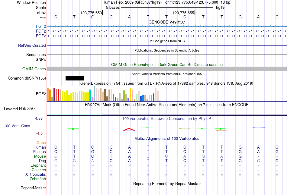This screenshot has width=287, height=195.
Task: Select the Mouse species row label
Action: [x=40, y=156]
